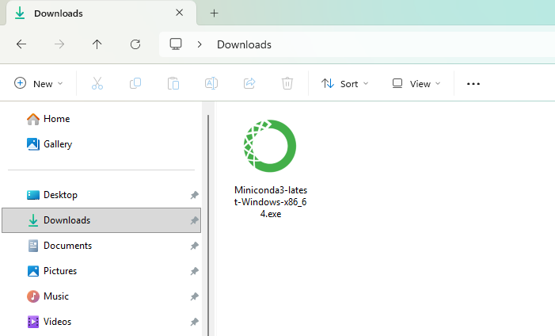Click the pin icon next to Music
The height and width of the screenshot is (336, 555).
pyautogui.click(x=194, y=296)
